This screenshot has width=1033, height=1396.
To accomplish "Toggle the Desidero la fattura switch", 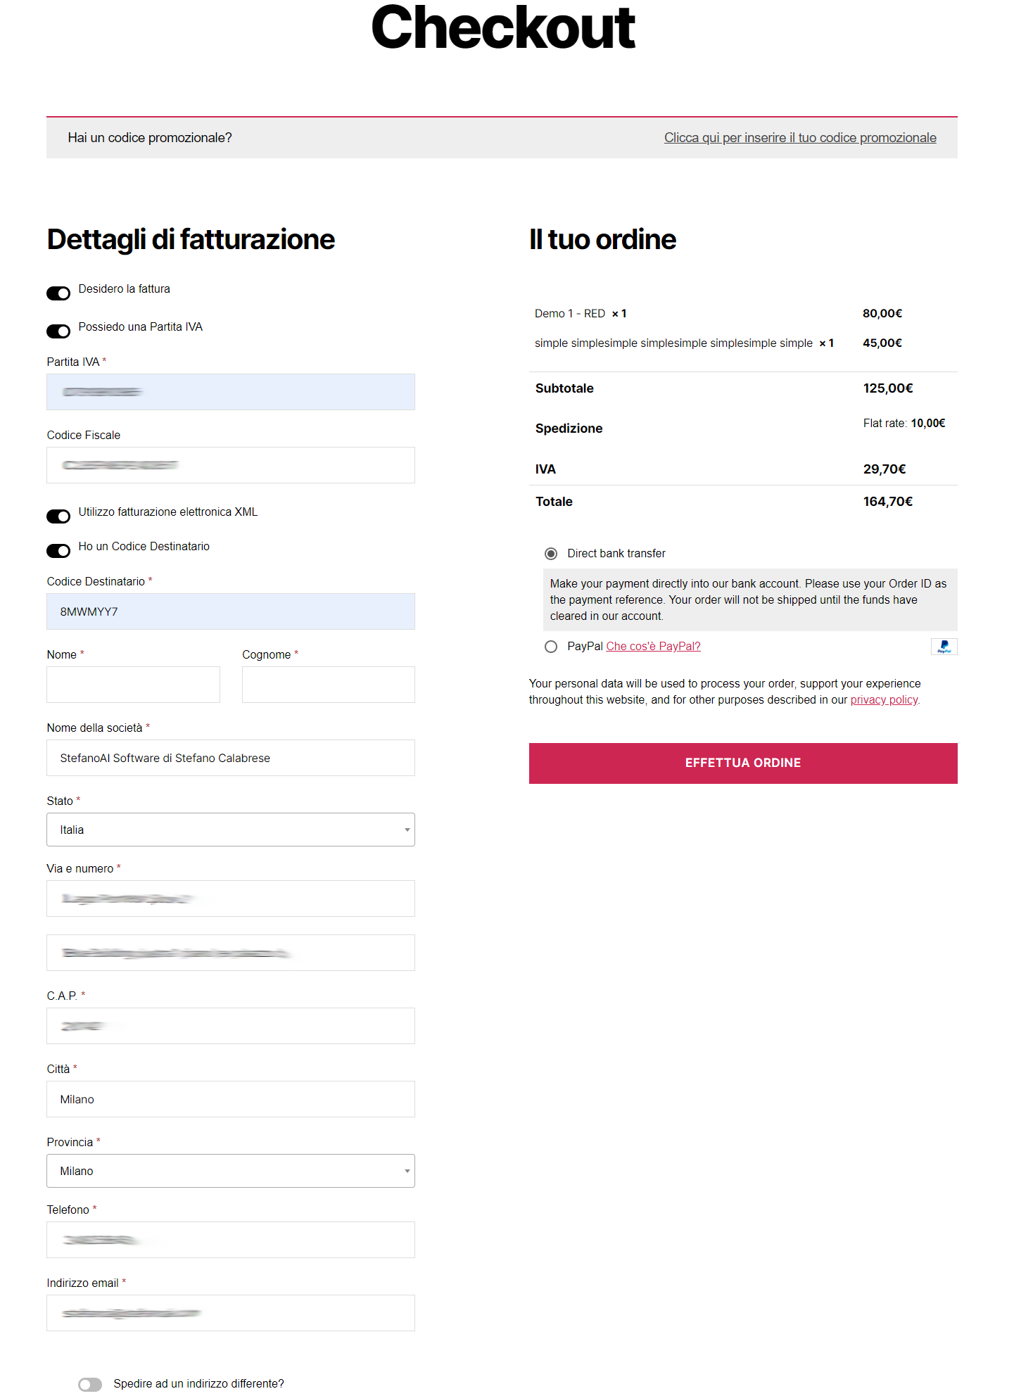I will click(58, 293).
